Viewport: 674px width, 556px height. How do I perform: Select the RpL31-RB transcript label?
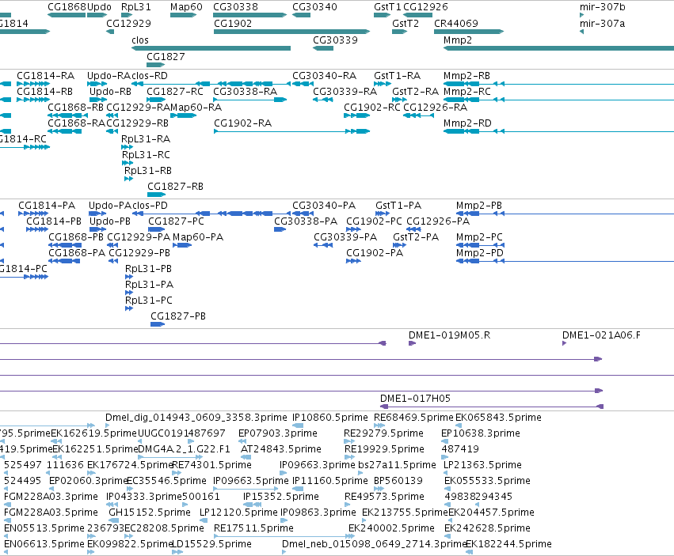148,171
